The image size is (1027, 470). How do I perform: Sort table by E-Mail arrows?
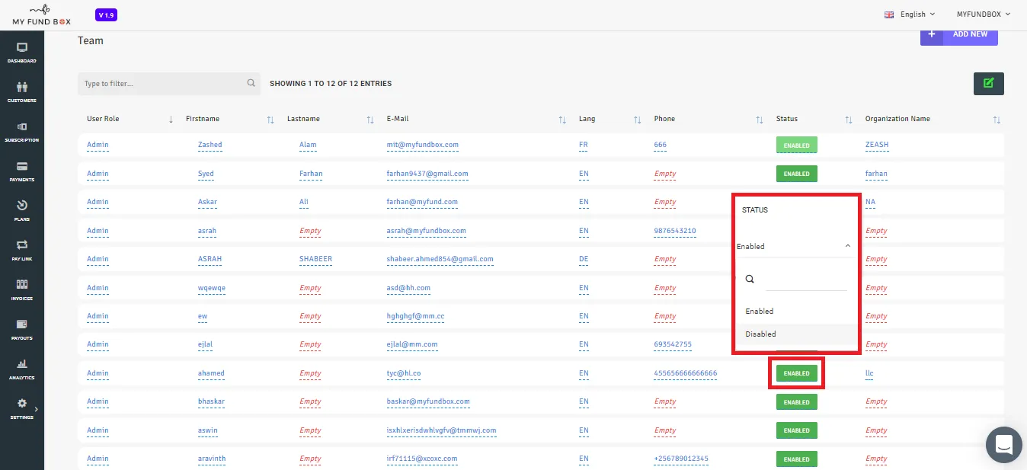click(562, 120)
